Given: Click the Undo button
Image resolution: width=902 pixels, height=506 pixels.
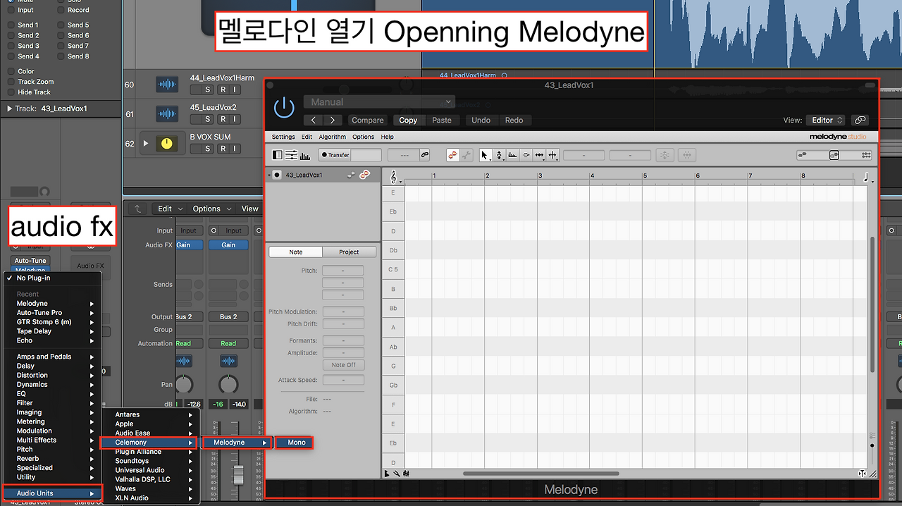Looking at the screenshot, I should point(481,121).
